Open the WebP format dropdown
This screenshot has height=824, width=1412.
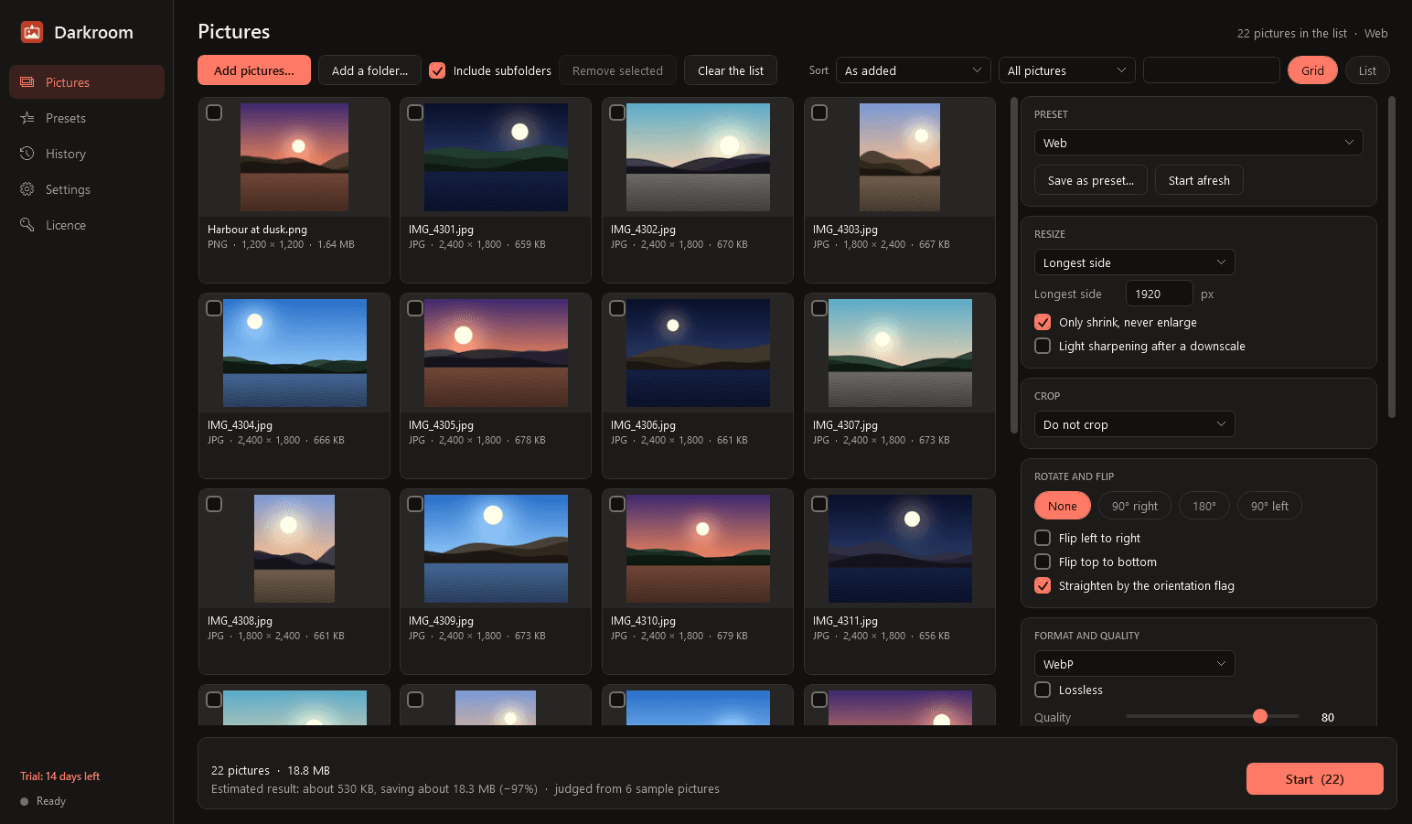(x=1134, y=664)
